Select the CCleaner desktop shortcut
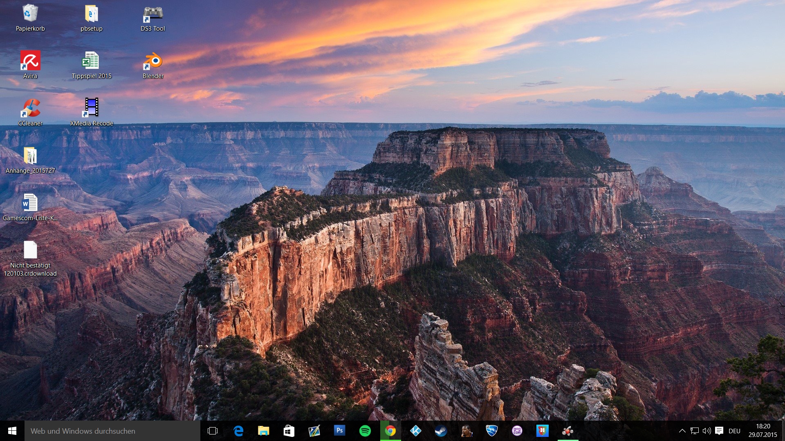This screenshot has height=441, width=785. [x=30, y=109]
